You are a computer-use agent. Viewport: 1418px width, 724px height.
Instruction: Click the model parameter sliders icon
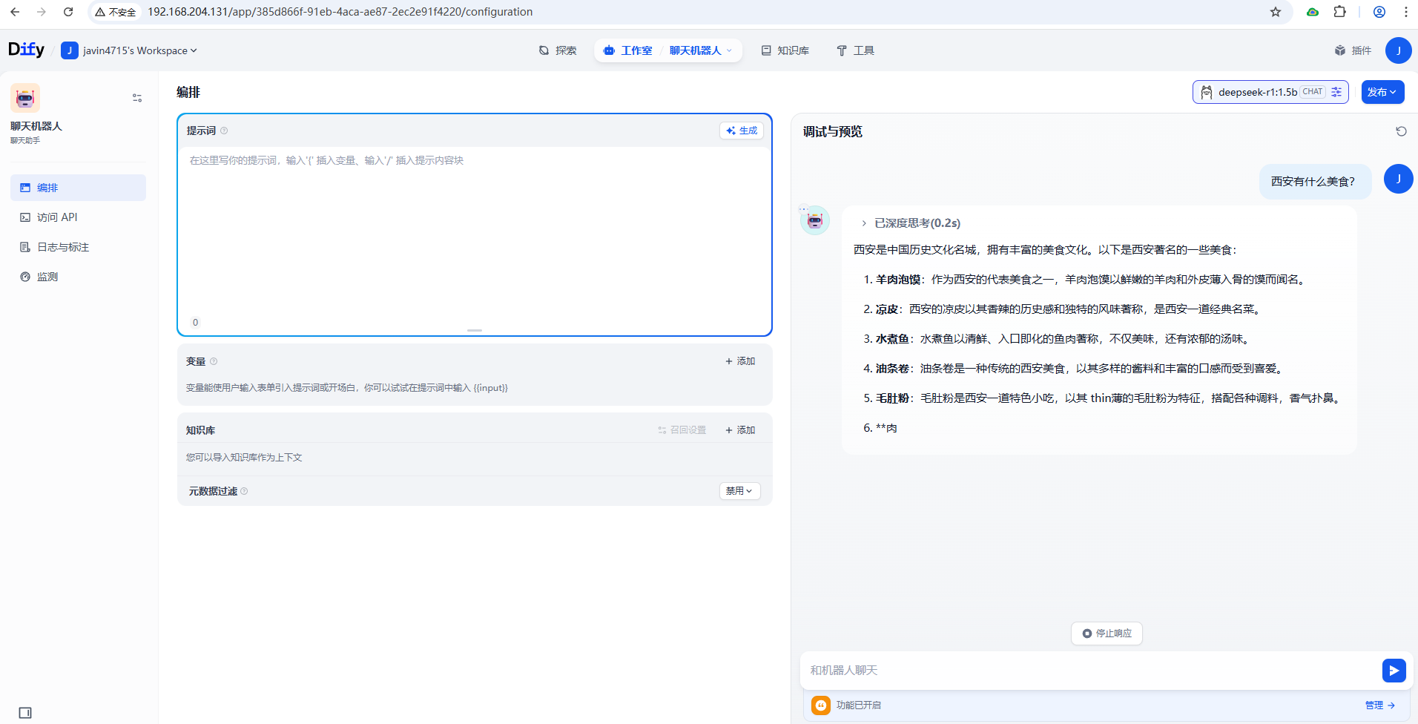coord(1336,92)
